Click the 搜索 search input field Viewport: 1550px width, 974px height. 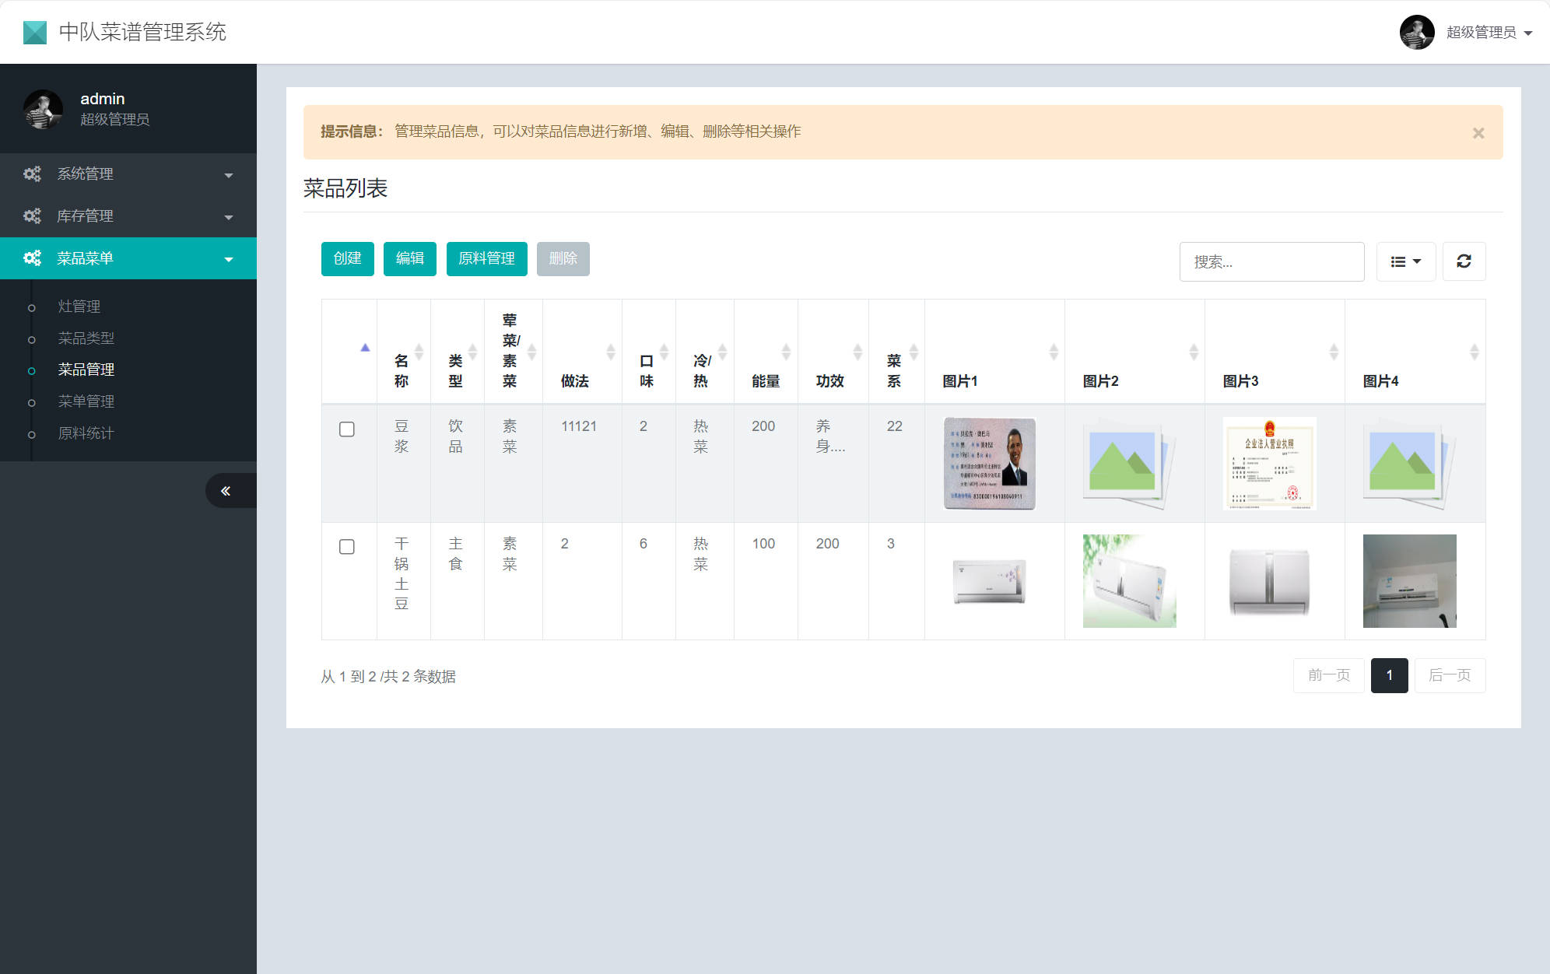tap(1271, 261)
